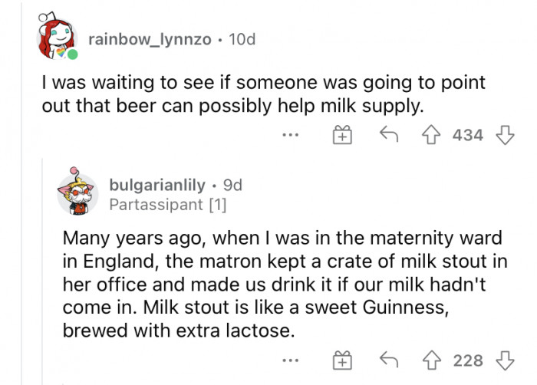
Task: Open more options on bulgarianlily's reply
Action: [x=289, y=360]
